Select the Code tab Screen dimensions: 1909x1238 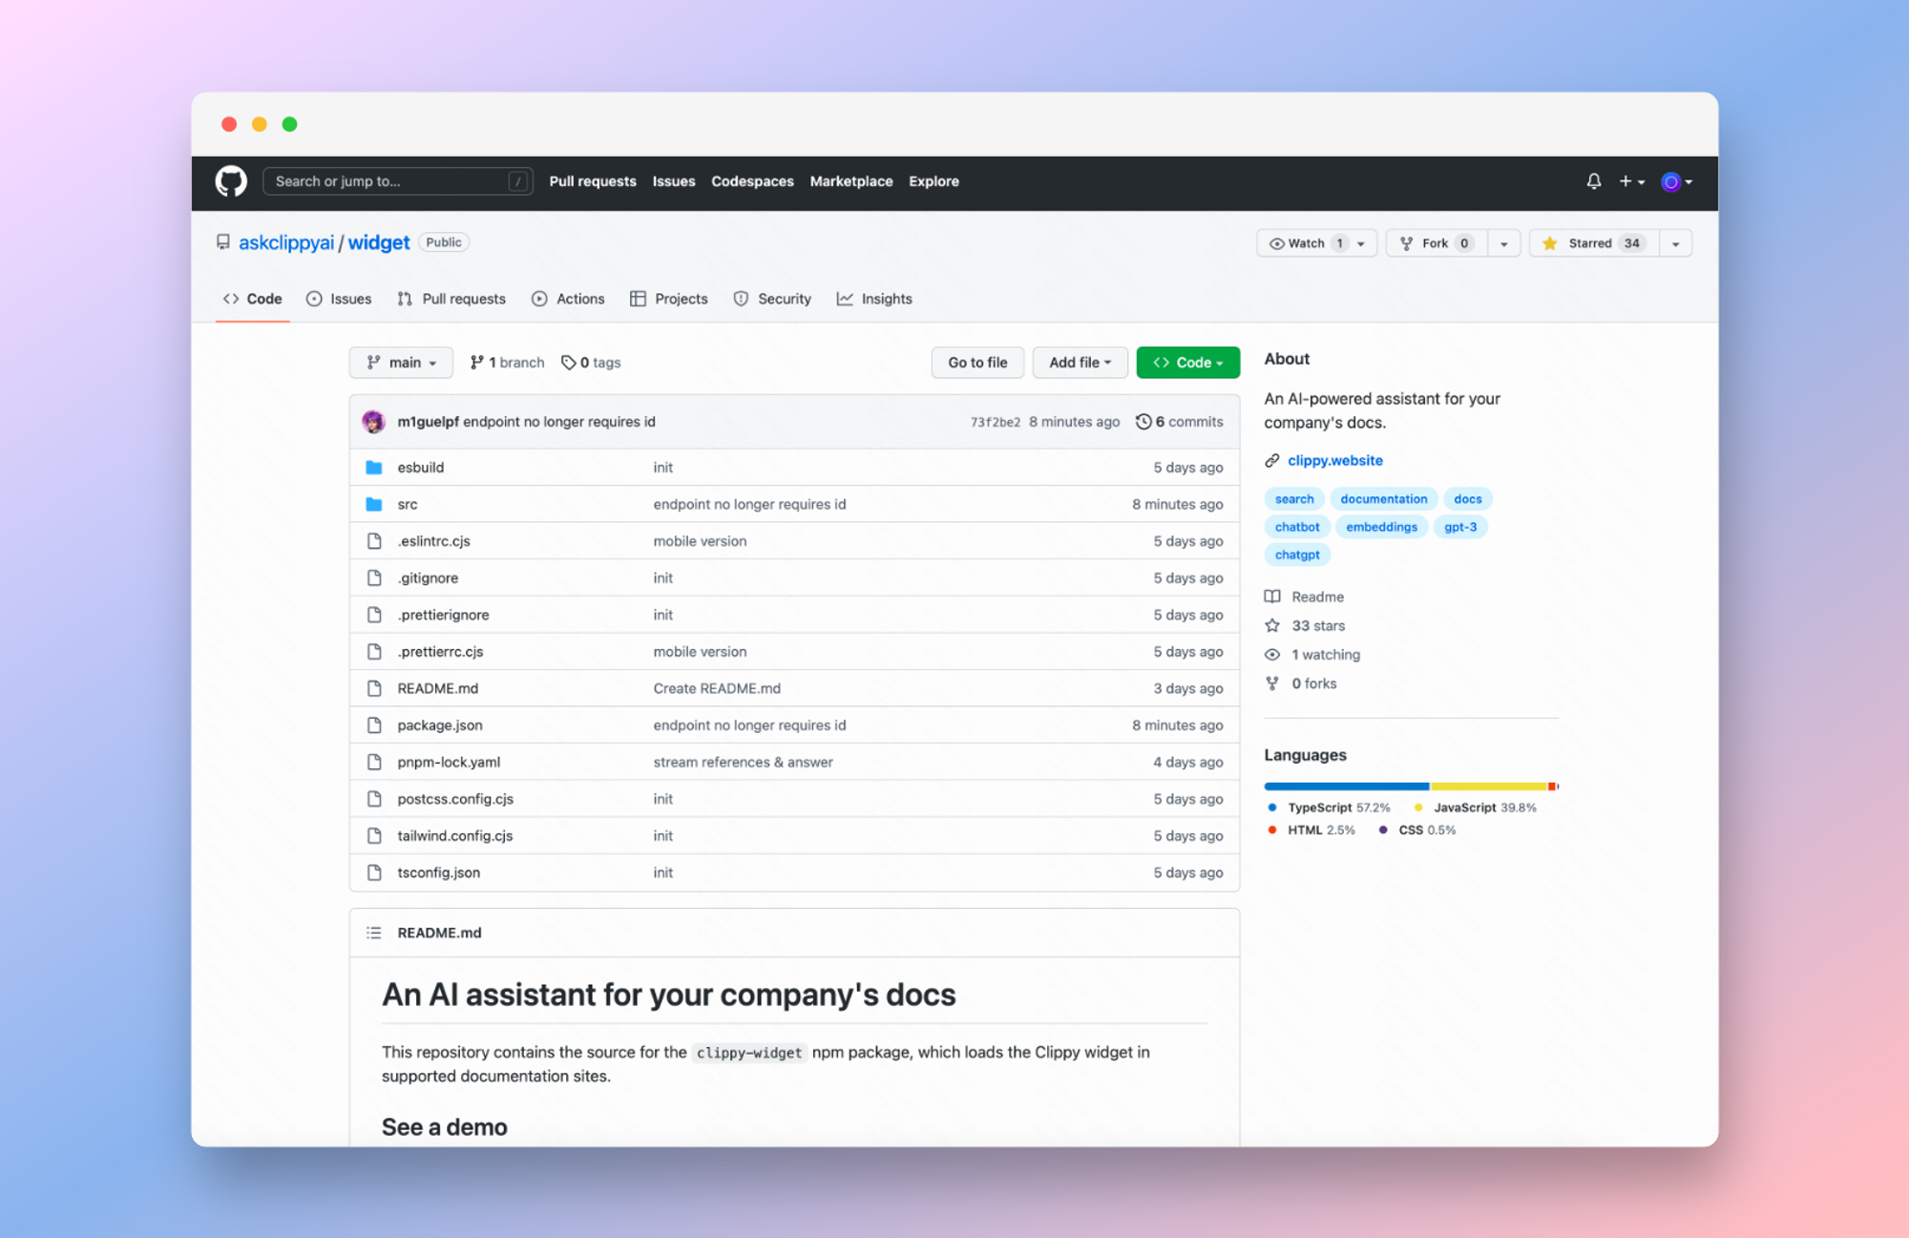pos(253,299)
